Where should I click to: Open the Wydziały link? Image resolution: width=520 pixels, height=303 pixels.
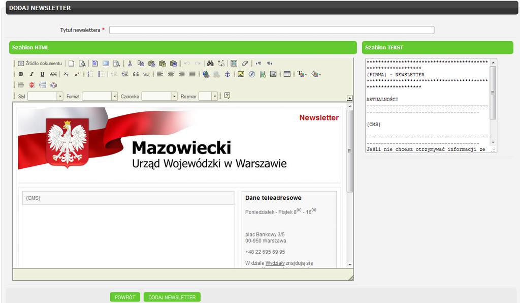(x=275, y=263)
